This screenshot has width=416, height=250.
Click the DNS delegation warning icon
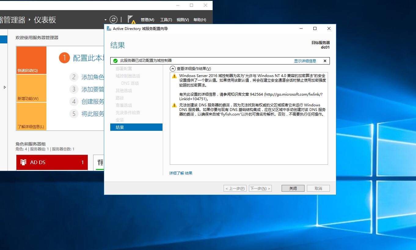(x=174, y=105)
